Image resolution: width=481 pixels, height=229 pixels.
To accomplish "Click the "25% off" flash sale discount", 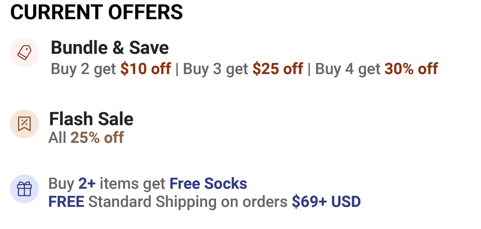I will (97, 138).
